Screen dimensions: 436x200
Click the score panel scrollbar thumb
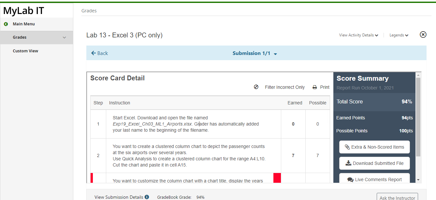point(418,117)
